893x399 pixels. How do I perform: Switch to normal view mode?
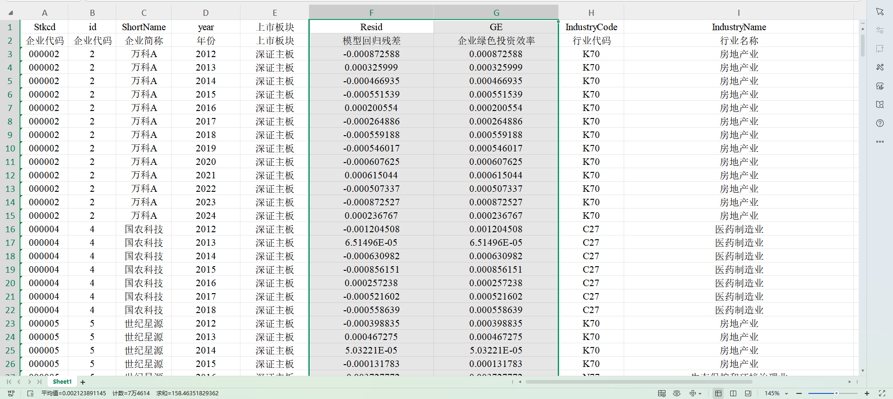pos(718,393)
